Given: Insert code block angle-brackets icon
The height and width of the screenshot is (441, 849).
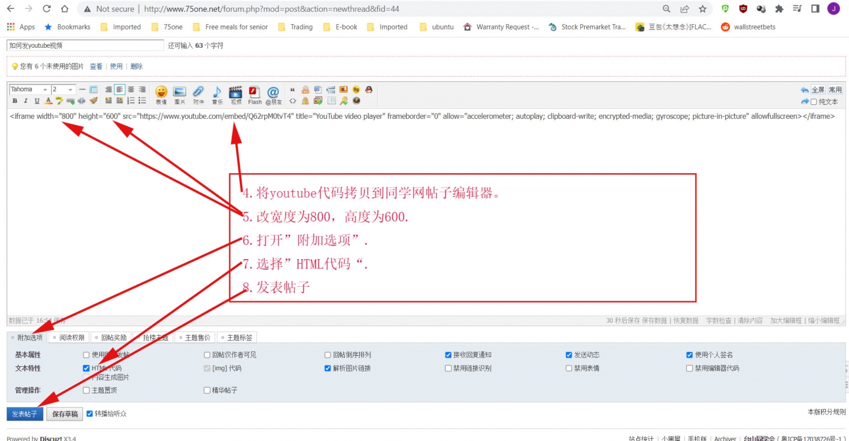Looking at the screenshot, I should click(x=292, y=101).
